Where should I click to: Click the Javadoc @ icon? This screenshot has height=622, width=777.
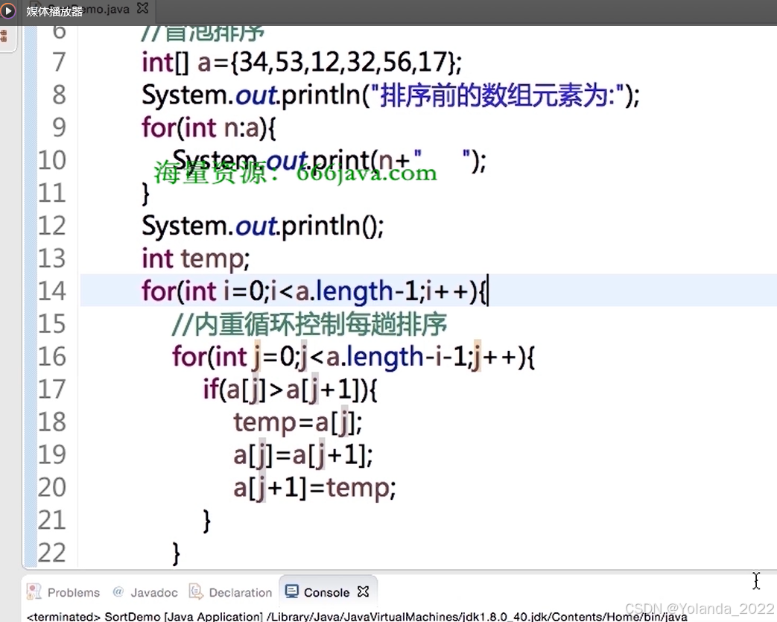click(118, 591)
